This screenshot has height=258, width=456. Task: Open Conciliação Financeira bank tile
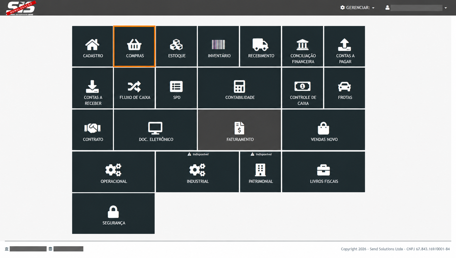303,46
